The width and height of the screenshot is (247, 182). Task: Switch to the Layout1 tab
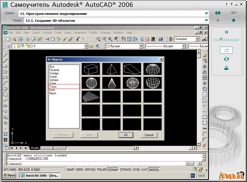[x=46, y=148]
